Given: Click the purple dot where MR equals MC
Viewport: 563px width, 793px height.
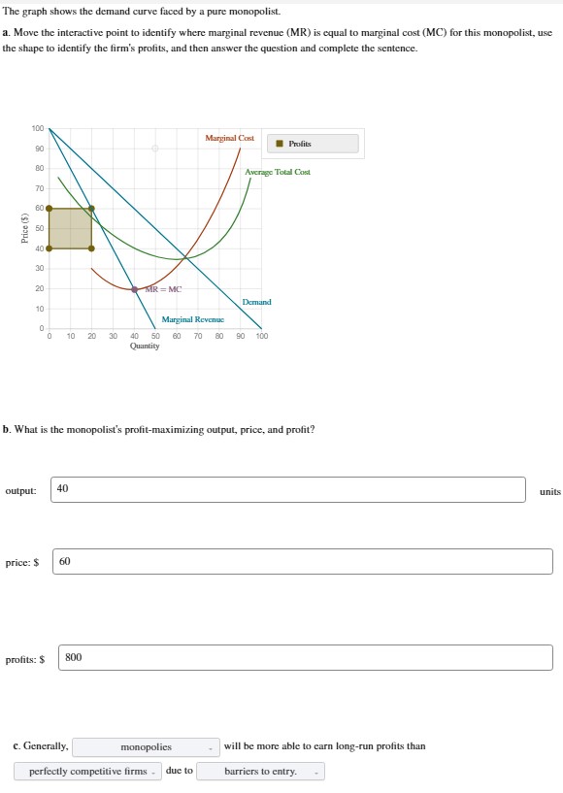Looking at the screenshot, I should 134,289.
